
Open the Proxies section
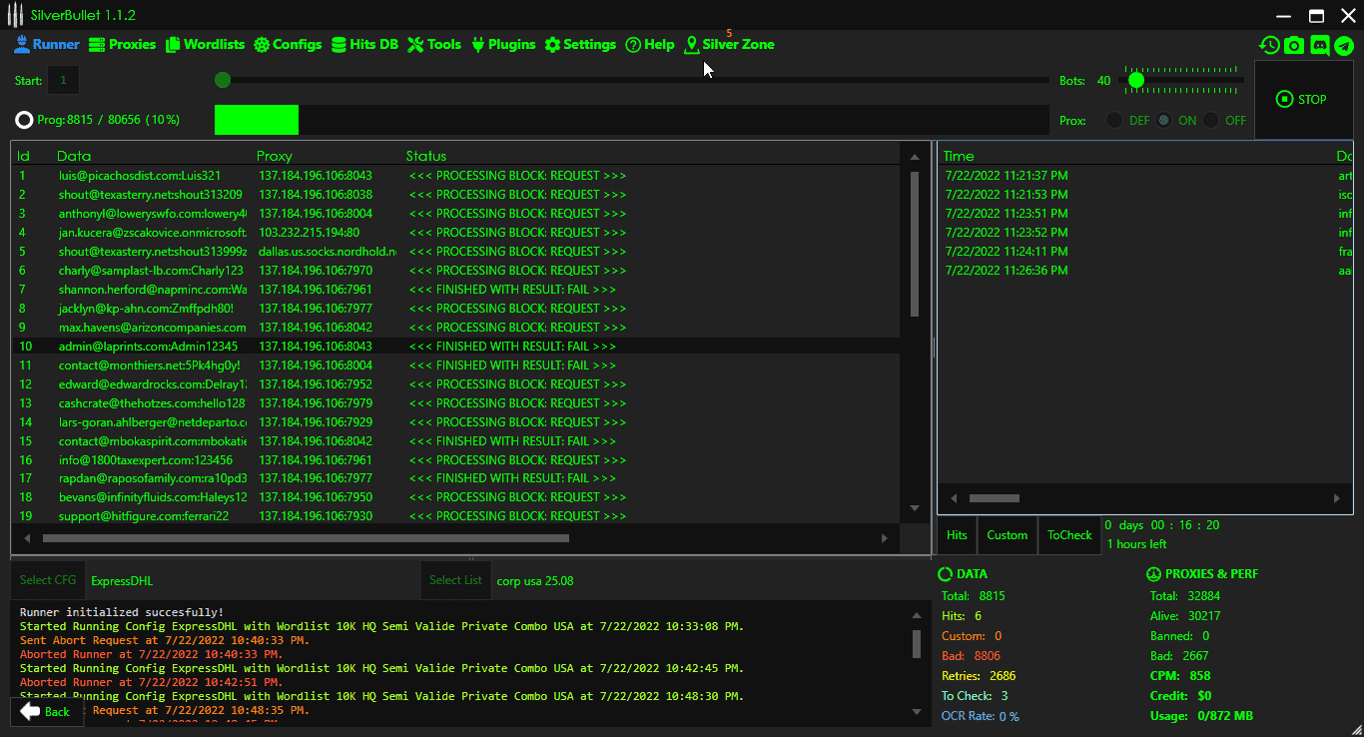pyautogui.click(x=122, y=44)
